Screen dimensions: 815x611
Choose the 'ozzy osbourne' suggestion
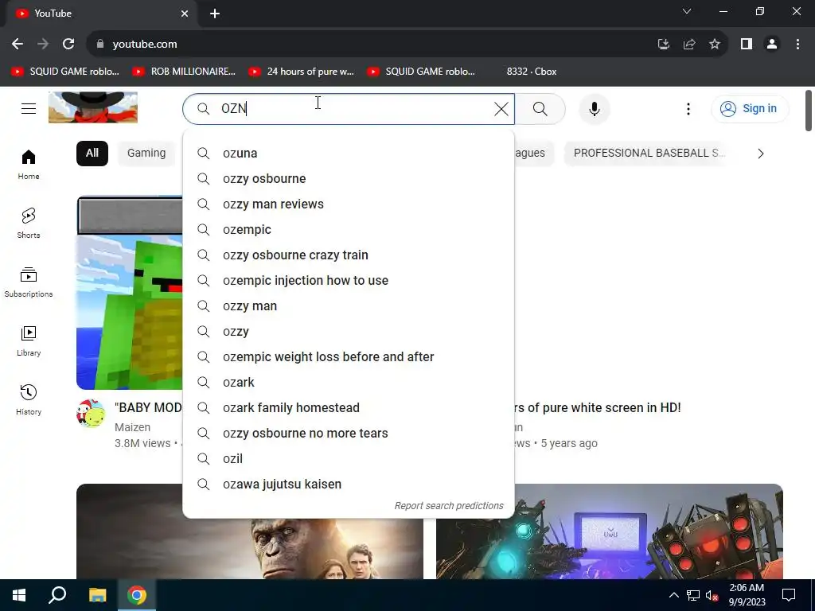click(x=349, y=179)
